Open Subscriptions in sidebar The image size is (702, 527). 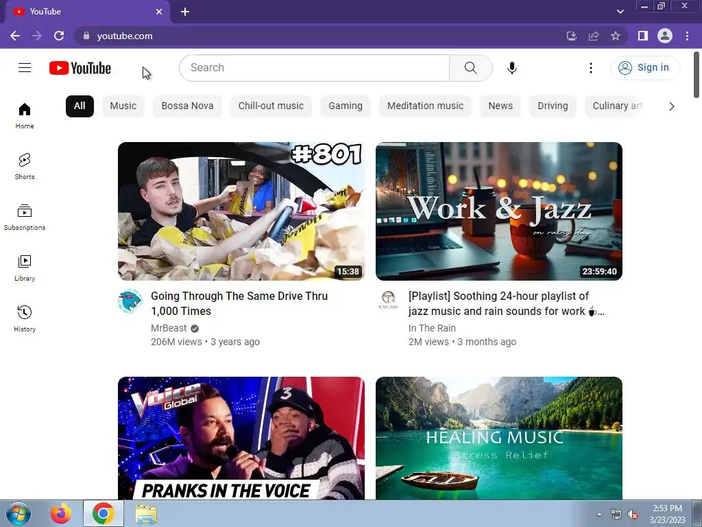tap(25, 218)
